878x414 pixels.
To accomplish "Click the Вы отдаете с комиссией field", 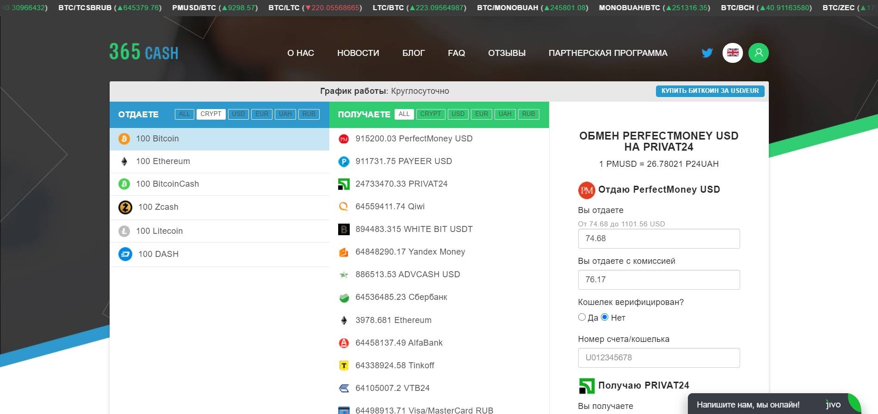I will (659, 280).
